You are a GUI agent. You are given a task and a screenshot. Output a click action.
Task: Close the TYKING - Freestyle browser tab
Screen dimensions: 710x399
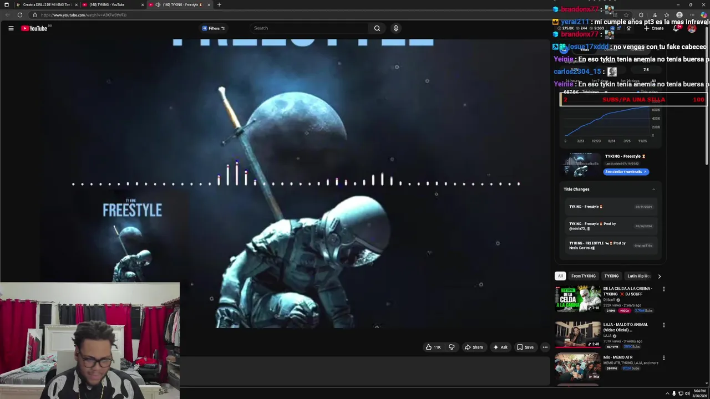coord(209,4)
